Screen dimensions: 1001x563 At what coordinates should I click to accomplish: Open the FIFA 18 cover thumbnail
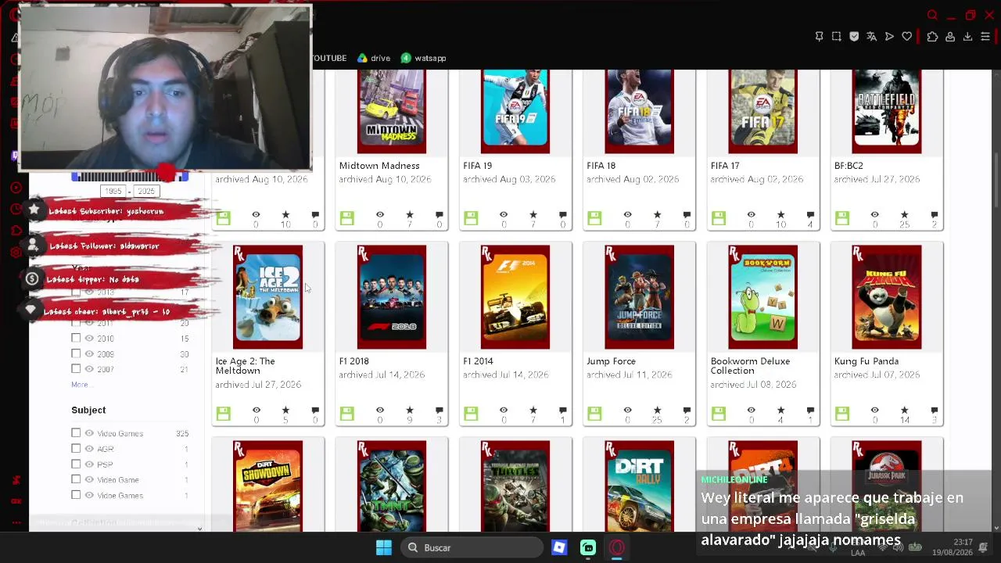(639, 111)
